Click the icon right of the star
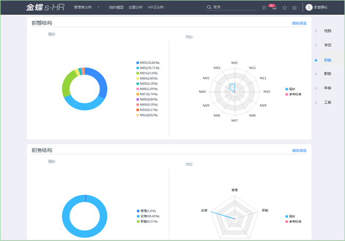Image resolution: width=345 pixels, height=241 pixels. click(294, 8)
